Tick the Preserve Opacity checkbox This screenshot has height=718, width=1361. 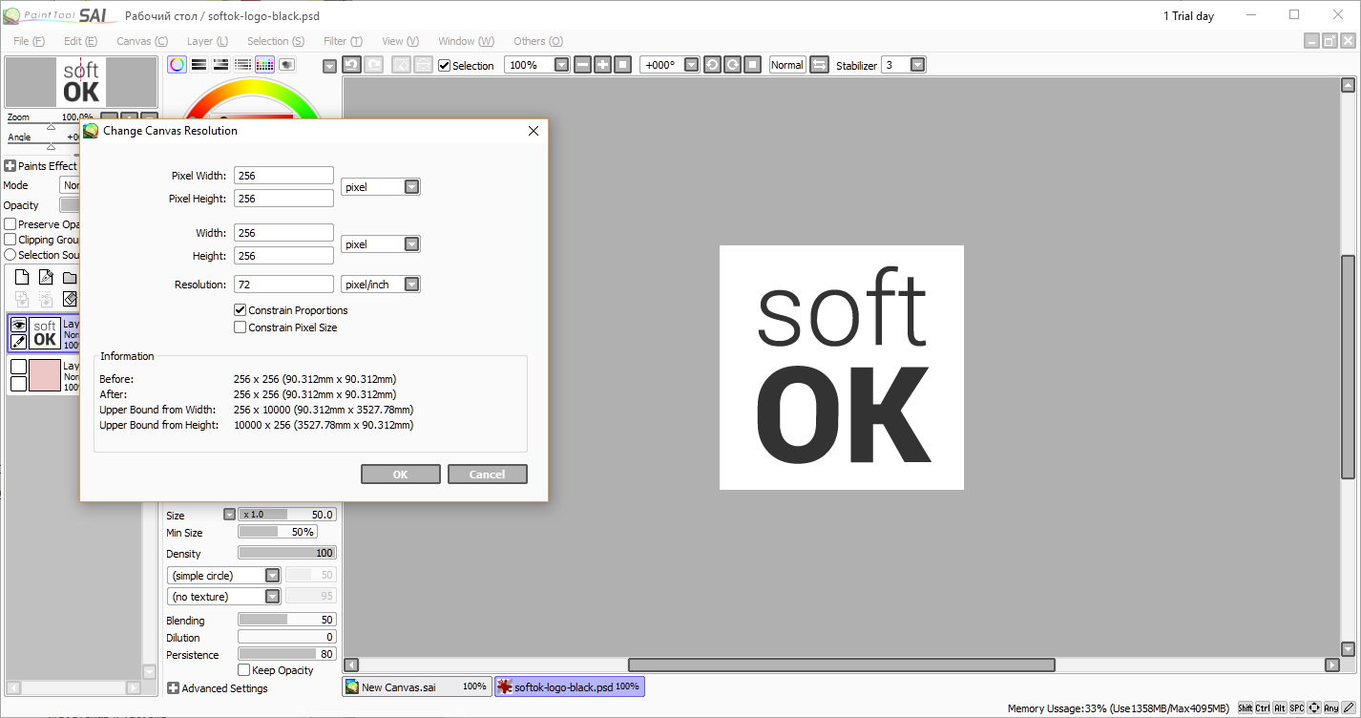[x=10, y=224]
